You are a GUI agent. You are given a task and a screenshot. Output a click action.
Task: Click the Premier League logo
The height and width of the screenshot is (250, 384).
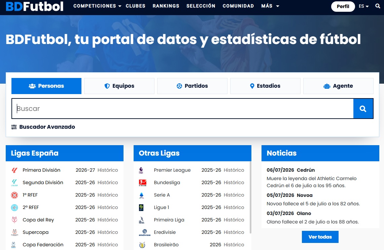coord(141,170)
